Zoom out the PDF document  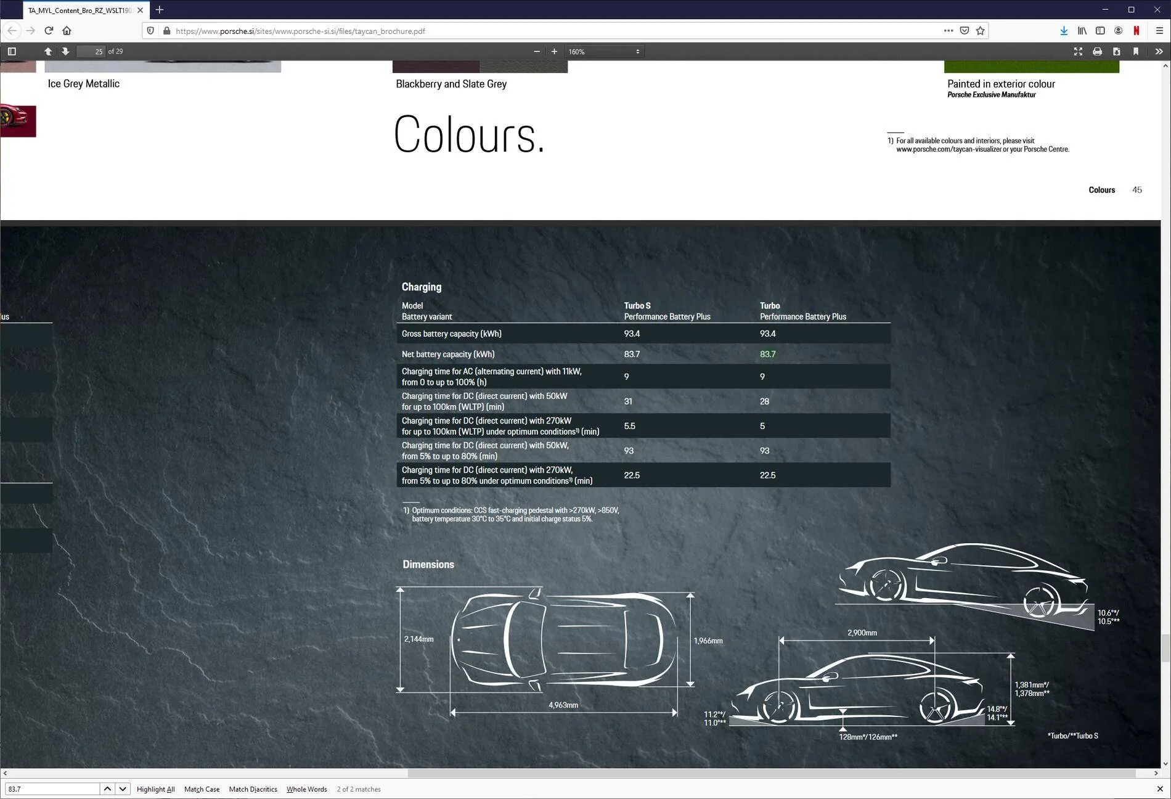pos(537,51)
